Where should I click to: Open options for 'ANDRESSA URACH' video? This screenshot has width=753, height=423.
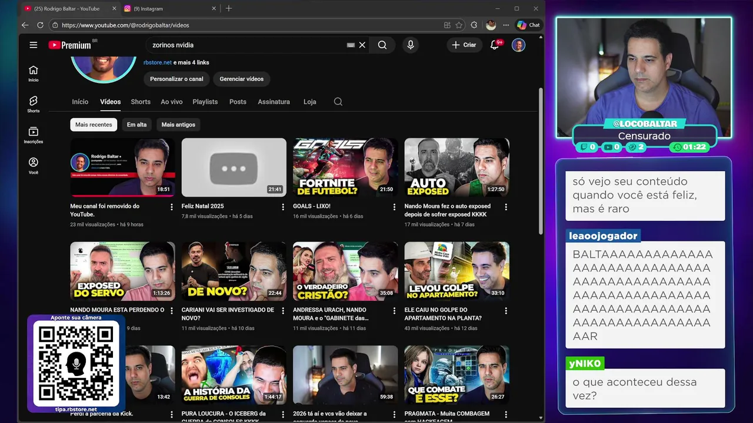coord(395,310)
